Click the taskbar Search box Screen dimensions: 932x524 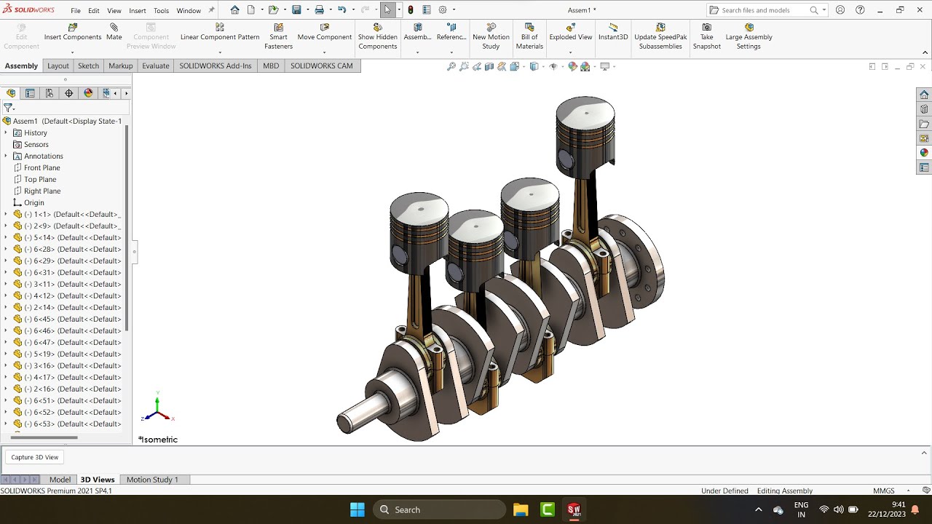pyautogui.click(x=439, y=509)
